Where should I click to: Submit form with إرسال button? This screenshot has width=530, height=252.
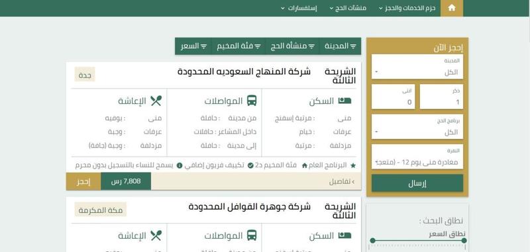click(417, 183)
